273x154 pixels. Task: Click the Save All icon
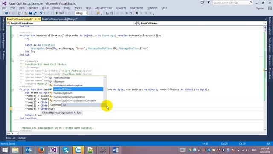coord(35,13)
